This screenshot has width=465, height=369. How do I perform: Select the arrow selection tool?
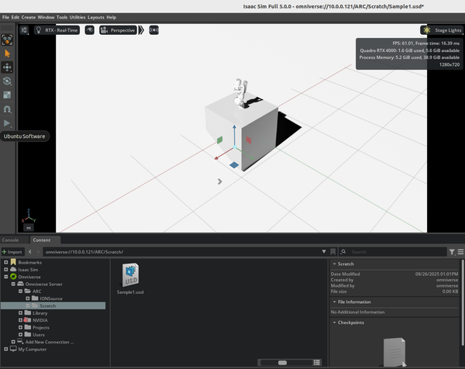(8, 53)
